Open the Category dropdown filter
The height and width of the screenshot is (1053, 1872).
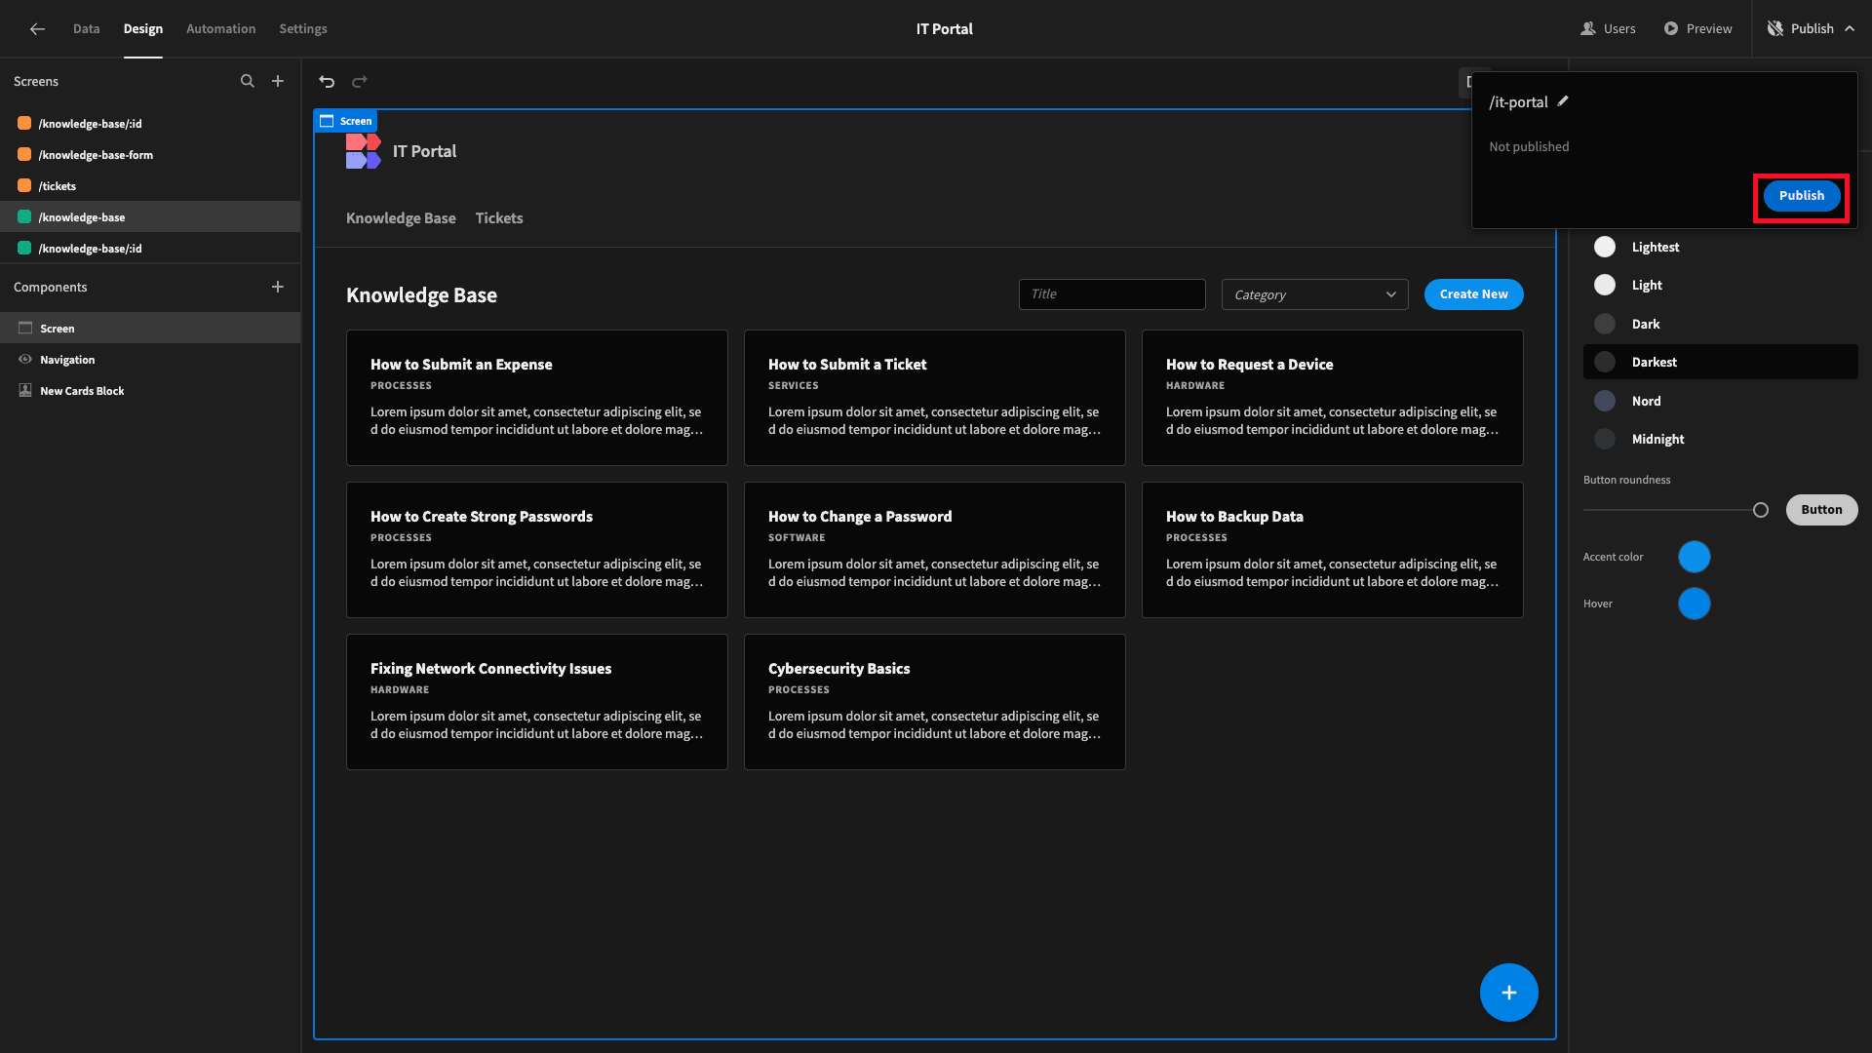point(1314,294)
